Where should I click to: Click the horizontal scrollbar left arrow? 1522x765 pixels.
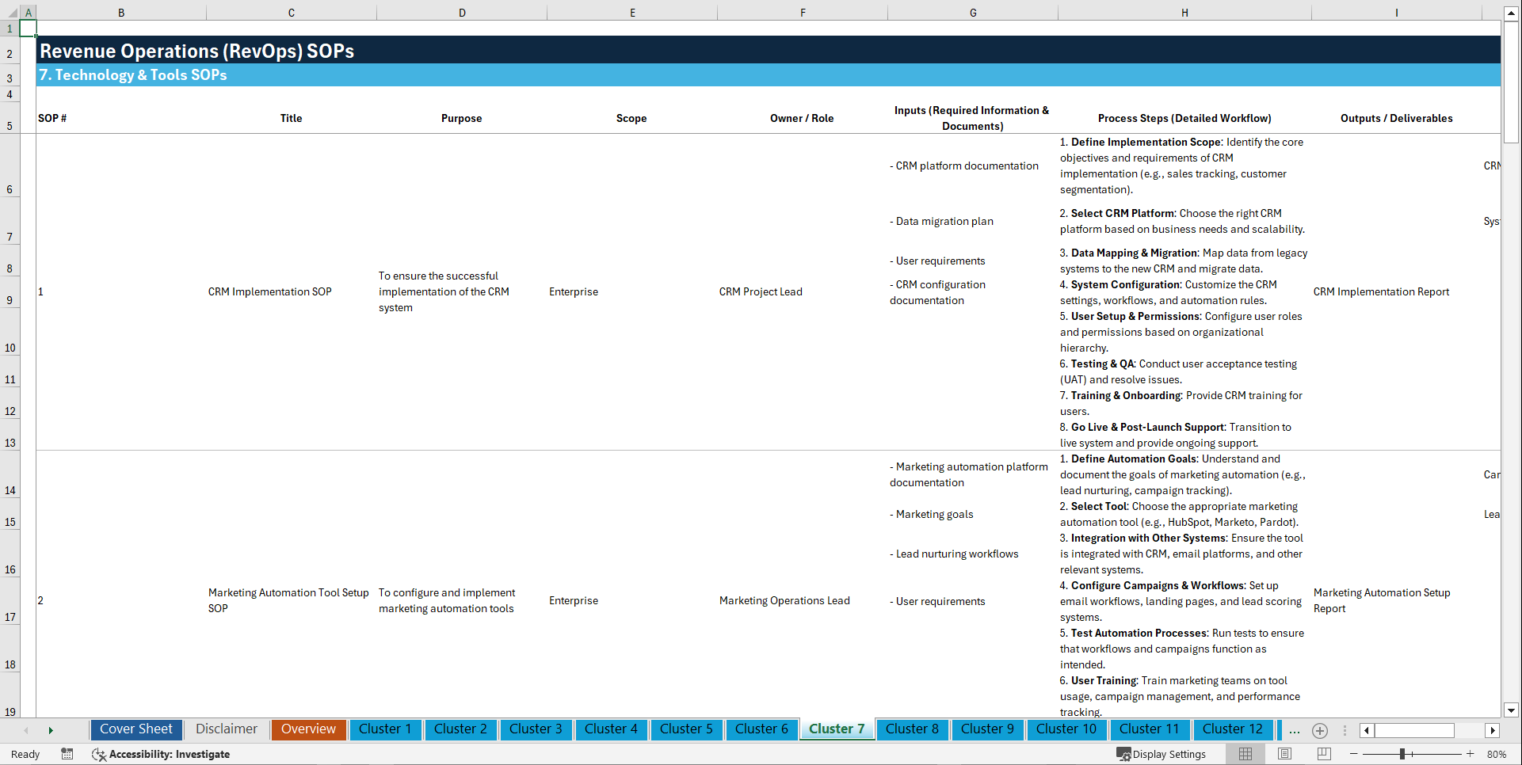(x=1366, y=730)
